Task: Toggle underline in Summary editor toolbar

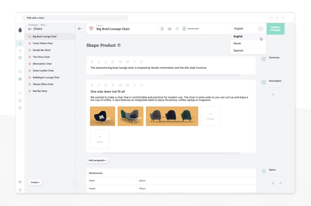Action: pyautogui.click(x=106, y=62)
